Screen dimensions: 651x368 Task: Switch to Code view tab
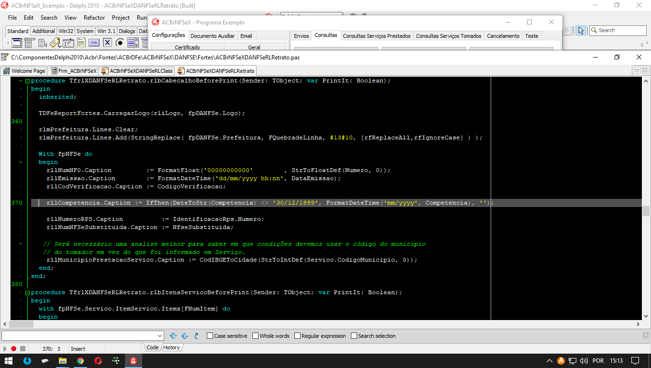[153, 348]
